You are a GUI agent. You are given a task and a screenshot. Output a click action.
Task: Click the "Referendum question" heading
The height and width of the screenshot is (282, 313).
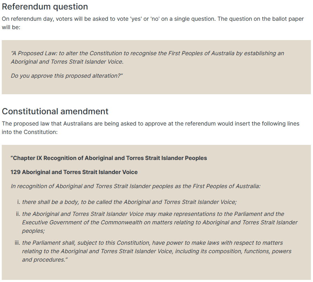[x=45, y=7]
